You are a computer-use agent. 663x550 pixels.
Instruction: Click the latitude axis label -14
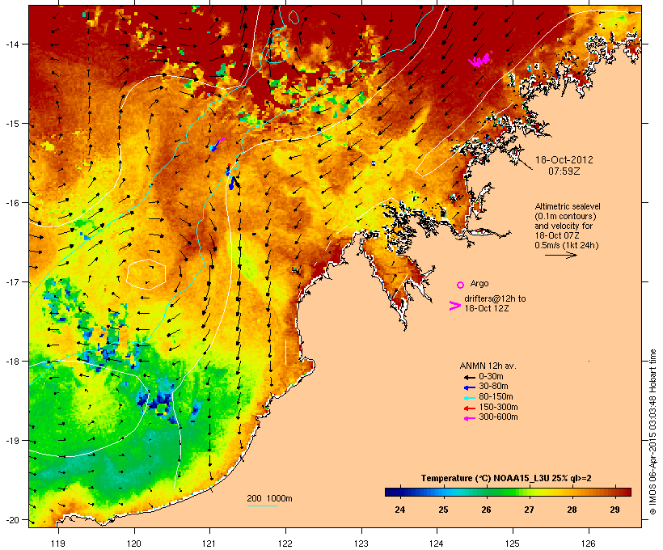coord(11,44)
